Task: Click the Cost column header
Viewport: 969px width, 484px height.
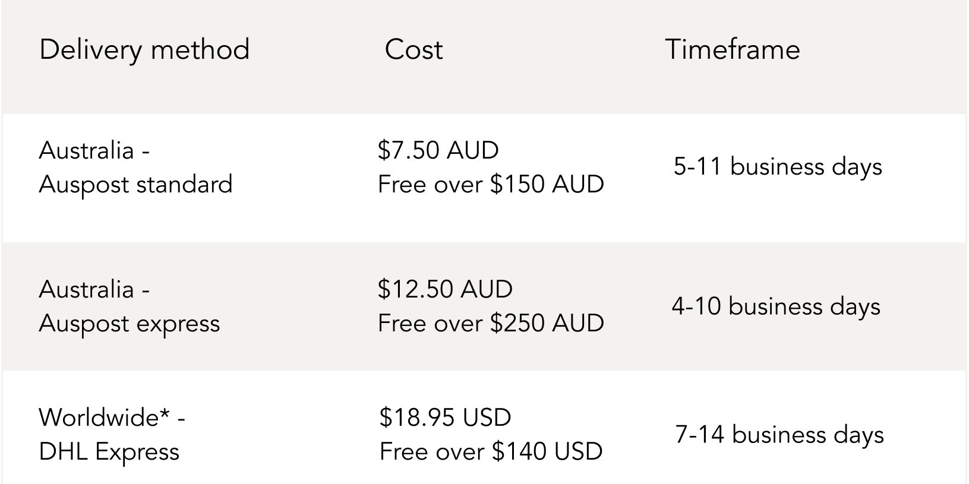Action: (414, 49)
